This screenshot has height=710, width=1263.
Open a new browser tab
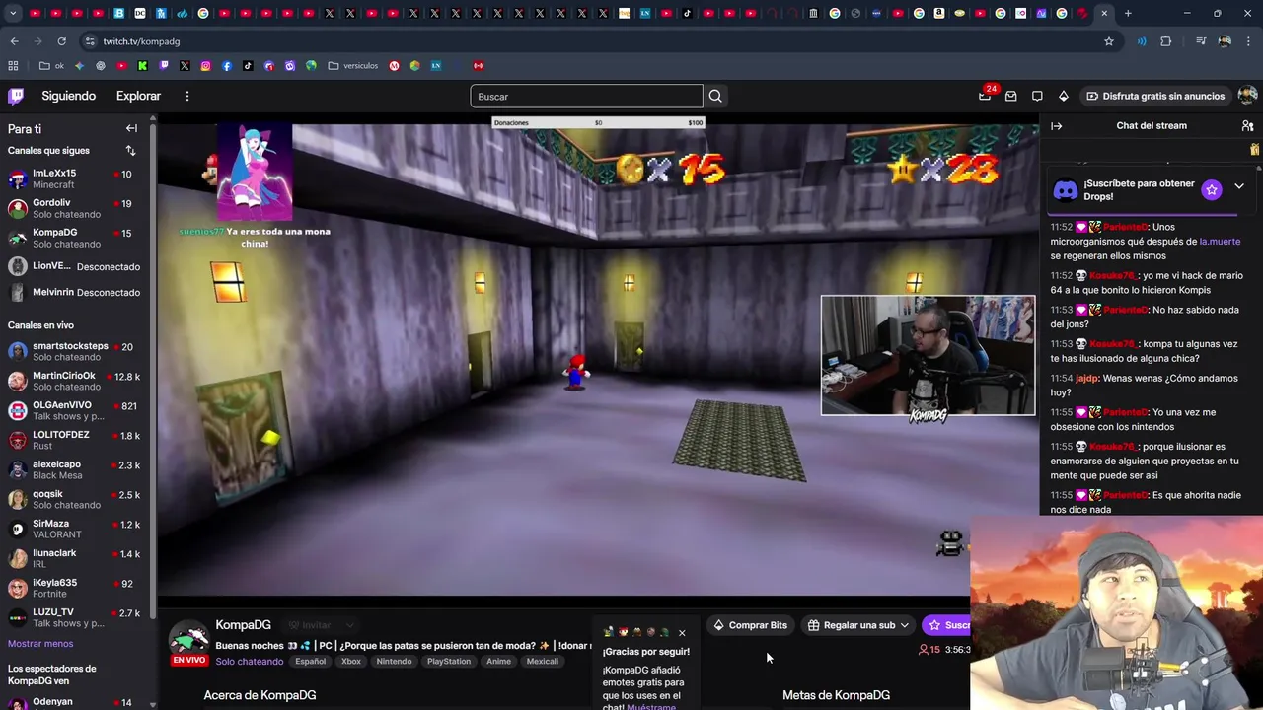[x=1128, y=13]
